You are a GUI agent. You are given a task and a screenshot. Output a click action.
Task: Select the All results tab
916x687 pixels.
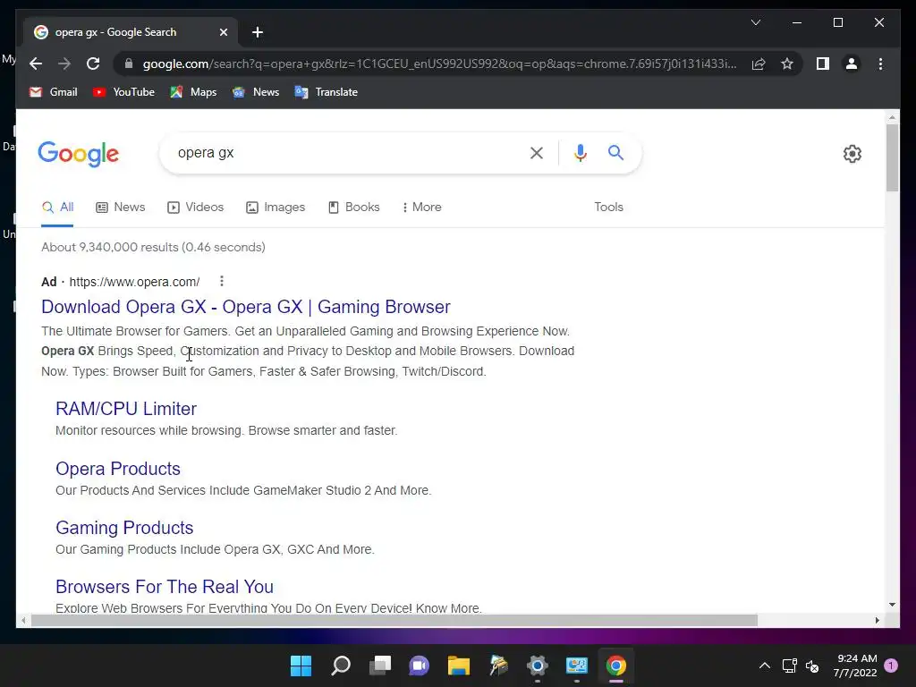(x=57, y=208)
